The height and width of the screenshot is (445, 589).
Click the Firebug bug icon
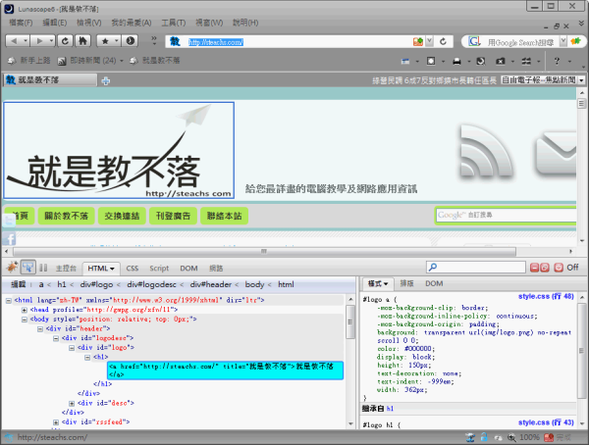12,268
